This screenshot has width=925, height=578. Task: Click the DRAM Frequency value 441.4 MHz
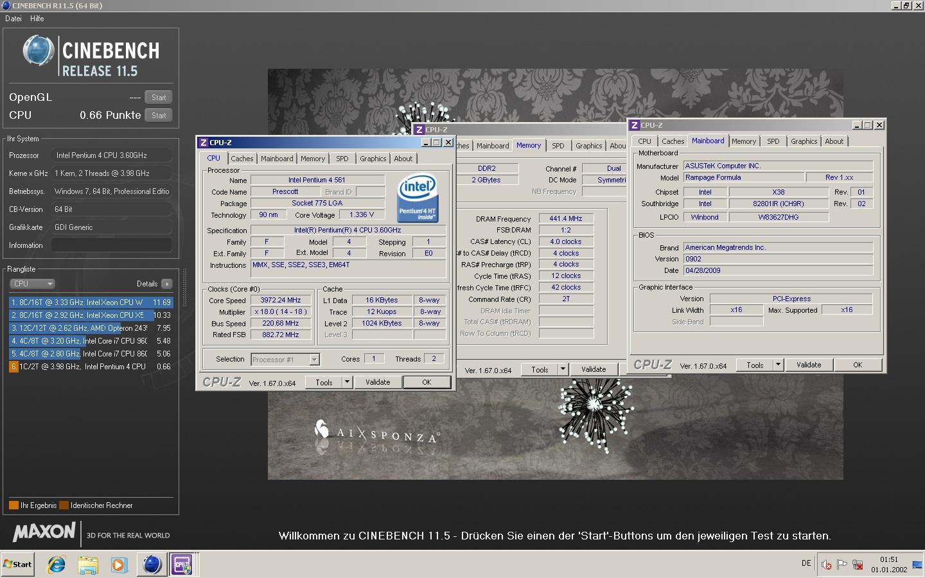click(566, 219)
